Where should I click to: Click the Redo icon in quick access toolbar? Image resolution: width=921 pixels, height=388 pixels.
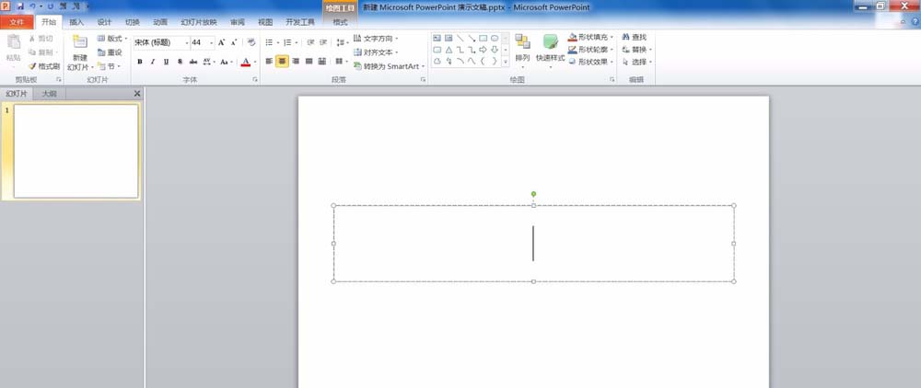point(50,6)
